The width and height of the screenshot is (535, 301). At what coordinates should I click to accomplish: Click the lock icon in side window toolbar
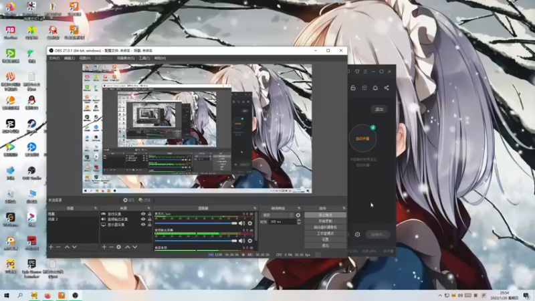click(x=353, y=88)
